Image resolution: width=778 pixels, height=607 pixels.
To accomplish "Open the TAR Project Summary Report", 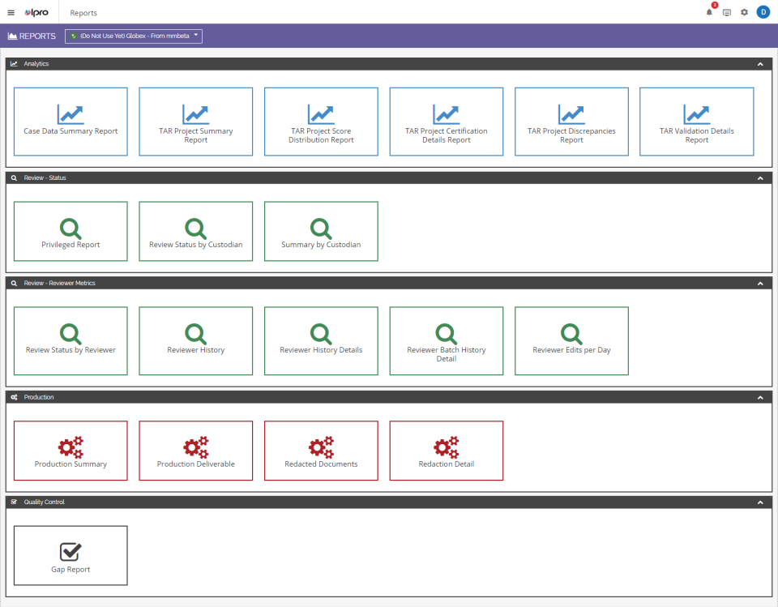I will click(x=195, y=121).
